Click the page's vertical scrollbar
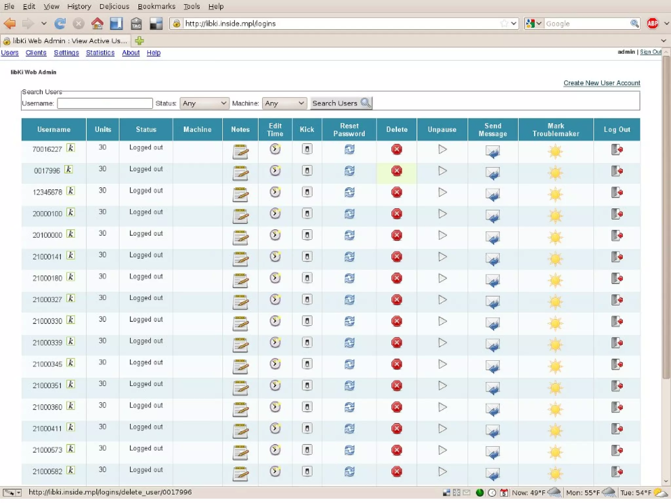The width and height of the screenshot is (671, 503). click(665, 216)
